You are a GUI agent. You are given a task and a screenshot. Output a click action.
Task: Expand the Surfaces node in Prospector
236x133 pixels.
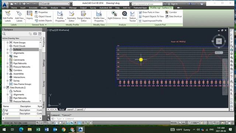pos(7,50)
